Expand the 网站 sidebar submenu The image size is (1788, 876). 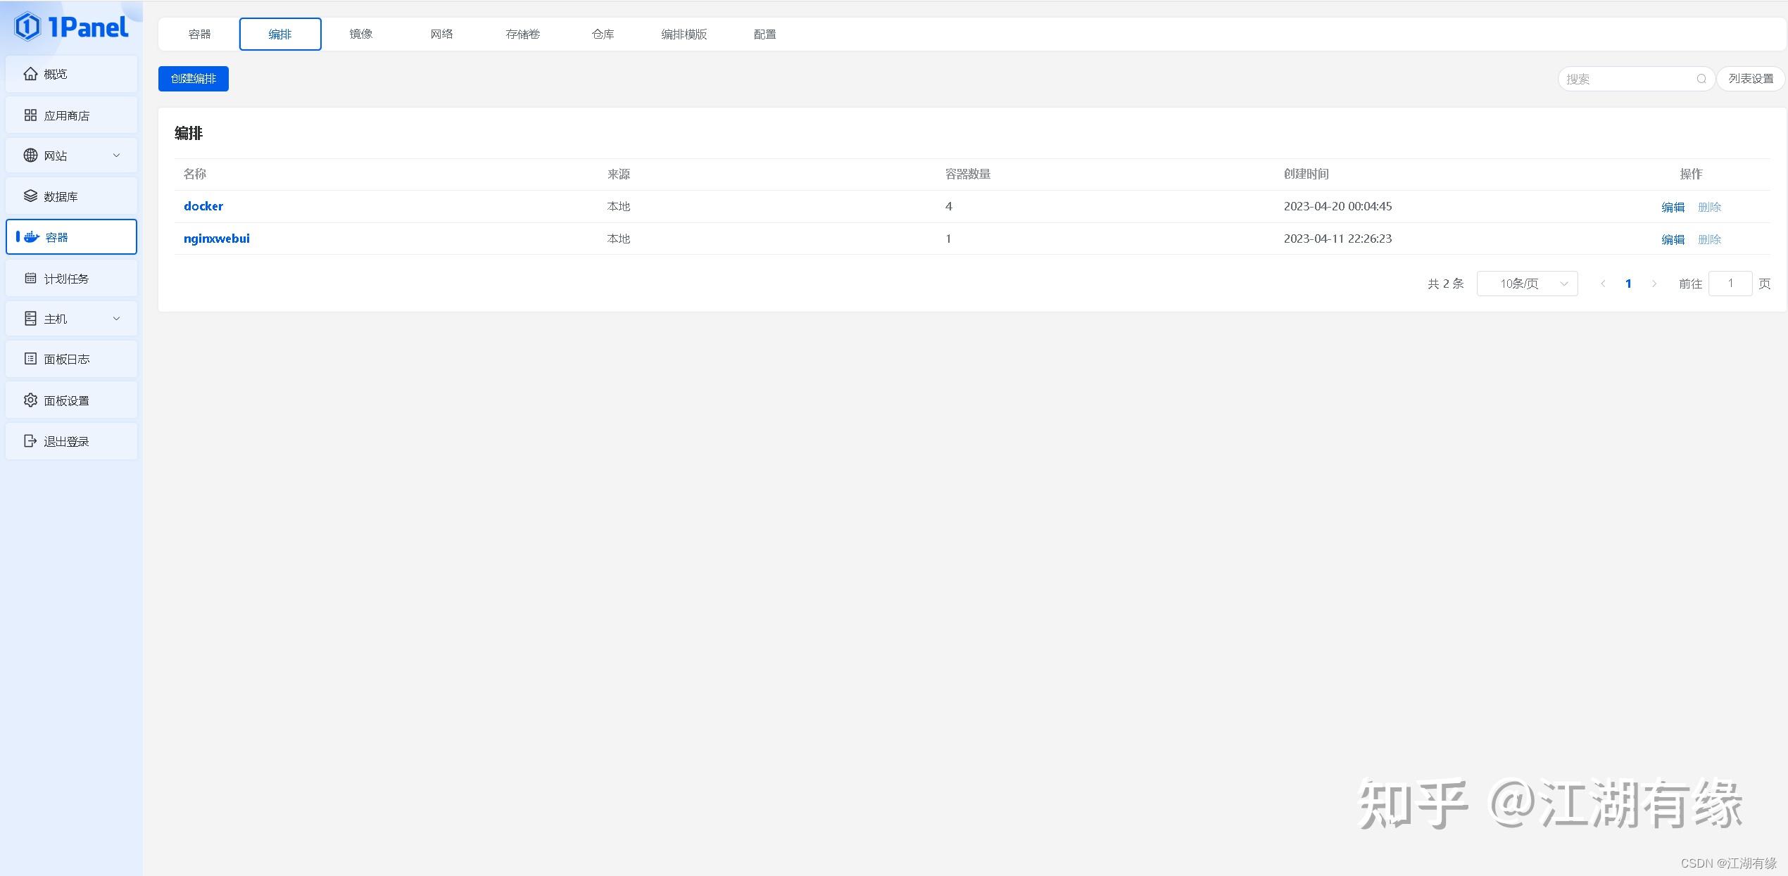pos(117,155)
